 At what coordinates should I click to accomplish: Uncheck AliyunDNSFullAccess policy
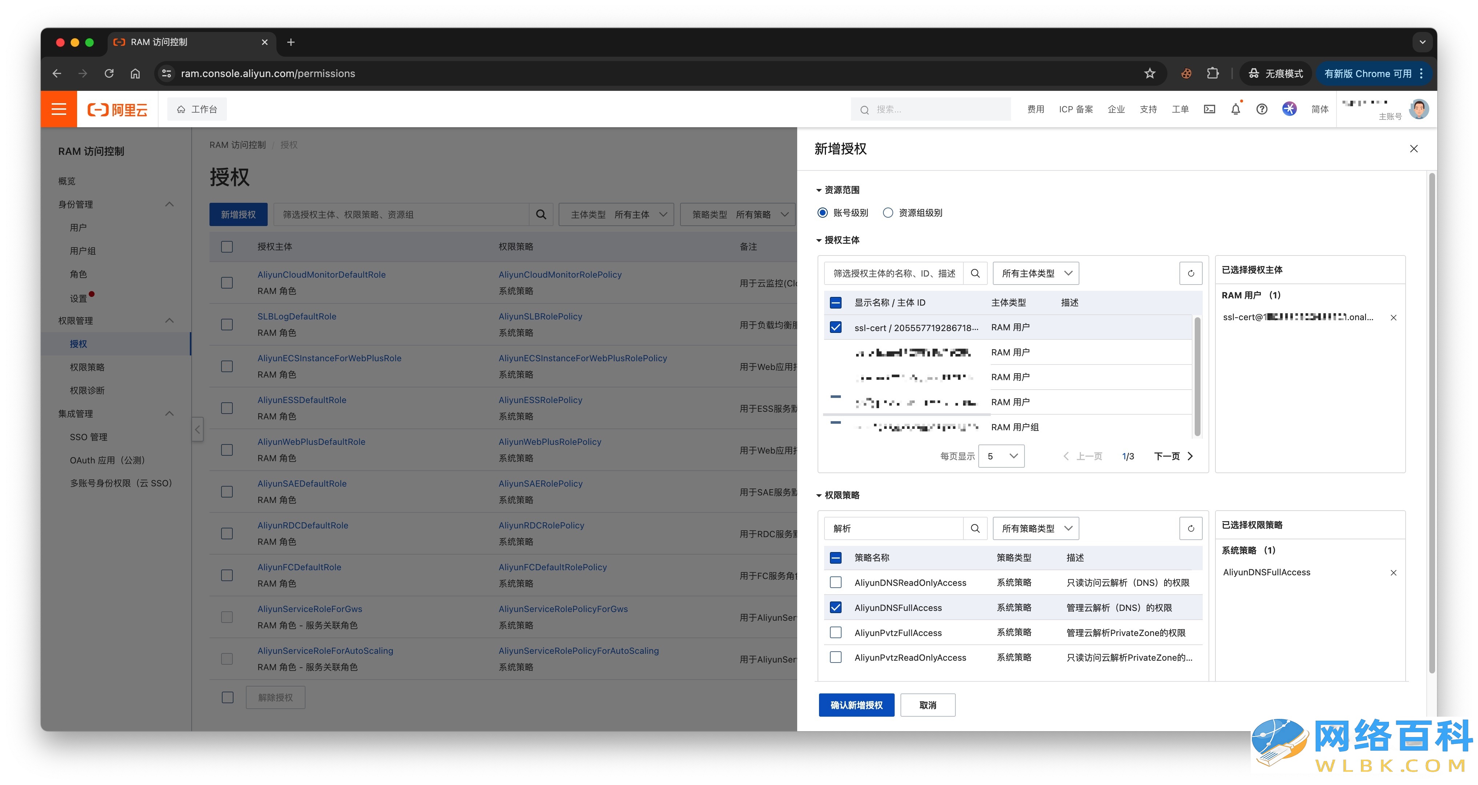click(x=836, y=608)
